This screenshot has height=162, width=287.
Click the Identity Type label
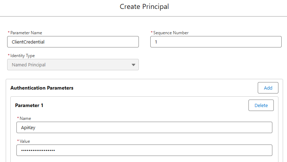(22, 56)
